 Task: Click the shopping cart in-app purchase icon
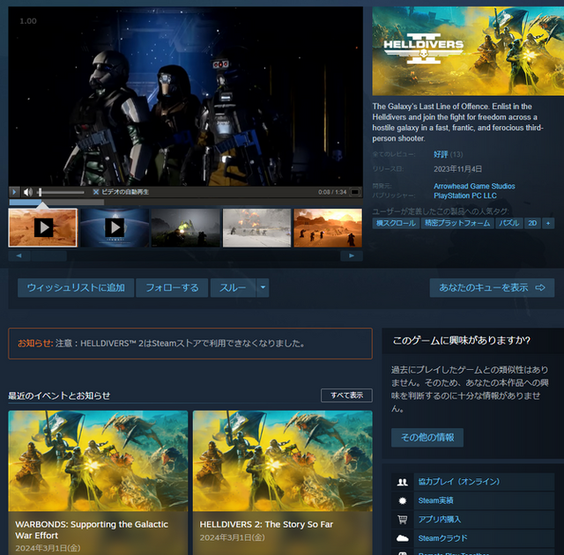coord(403,520)
